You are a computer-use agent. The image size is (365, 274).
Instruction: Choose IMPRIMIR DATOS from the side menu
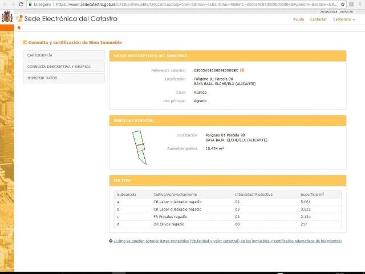click(64, 78)
